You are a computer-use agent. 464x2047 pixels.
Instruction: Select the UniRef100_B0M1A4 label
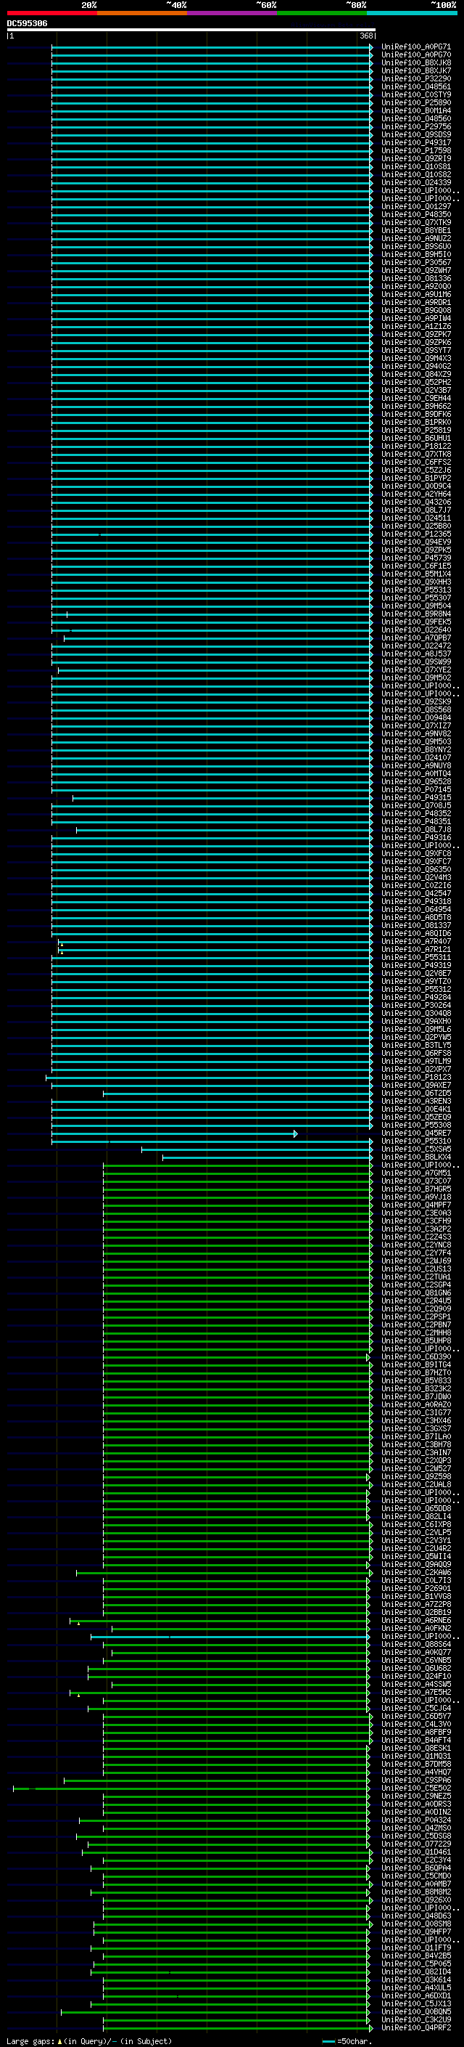(416, 110)
